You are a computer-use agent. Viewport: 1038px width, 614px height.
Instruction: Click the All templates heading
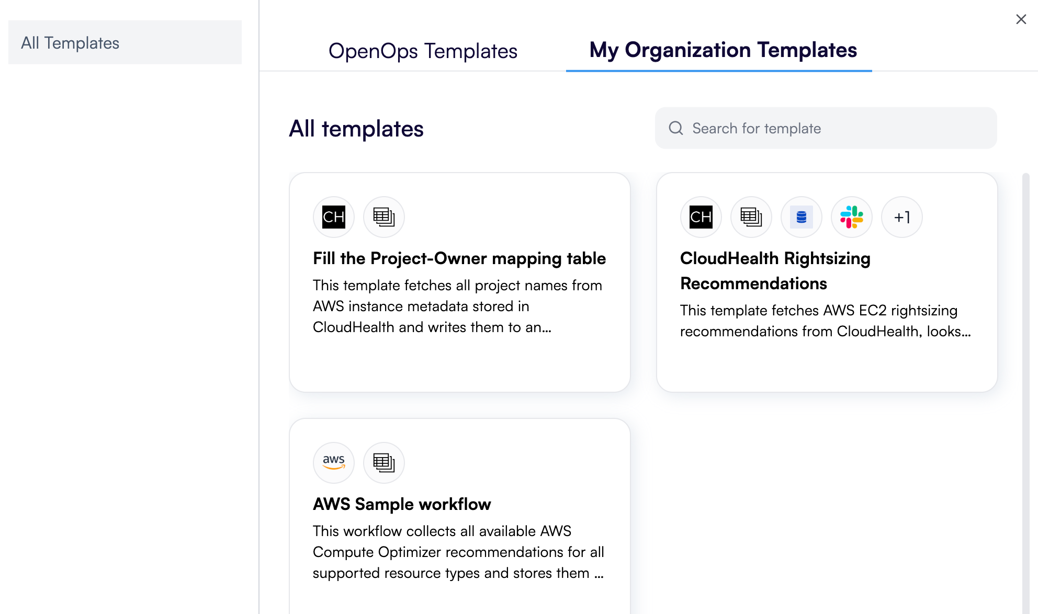pos(357,129)
